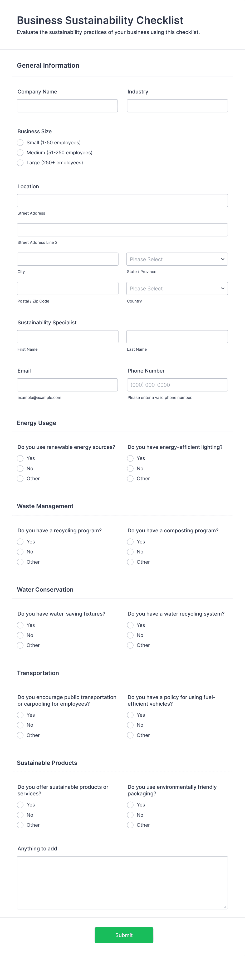Select Small business size radio button
245x956 pixels.
(x=20, y=142)
